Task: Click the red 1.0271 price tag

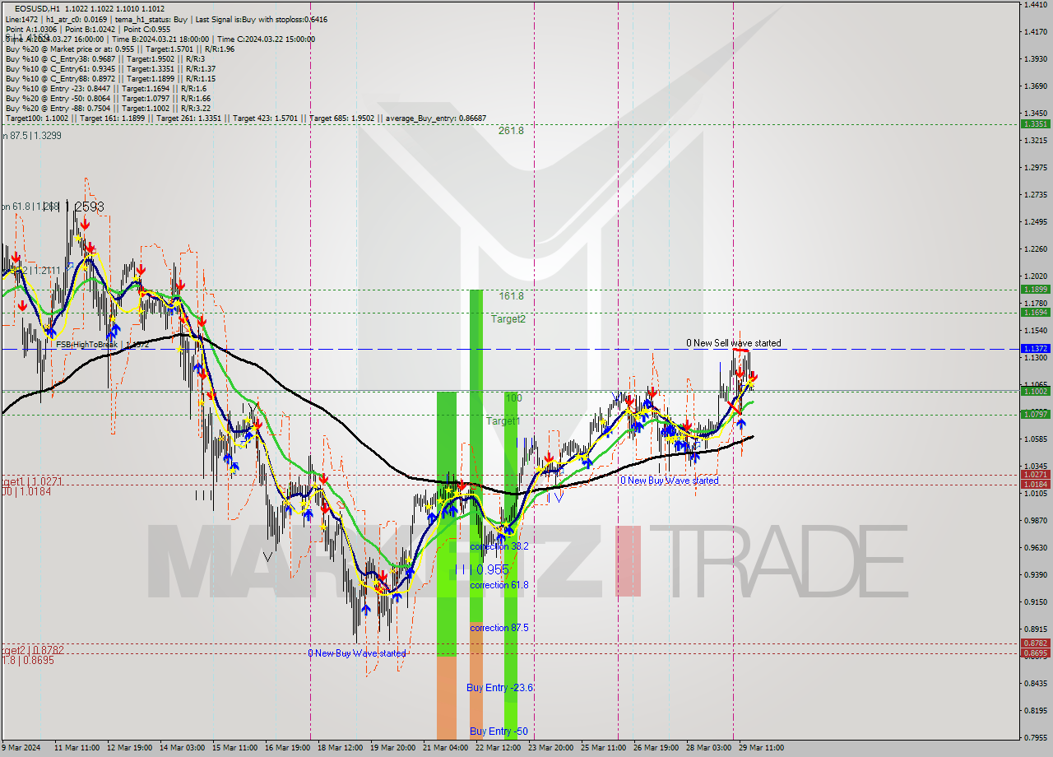Action: coord(1034,474)
